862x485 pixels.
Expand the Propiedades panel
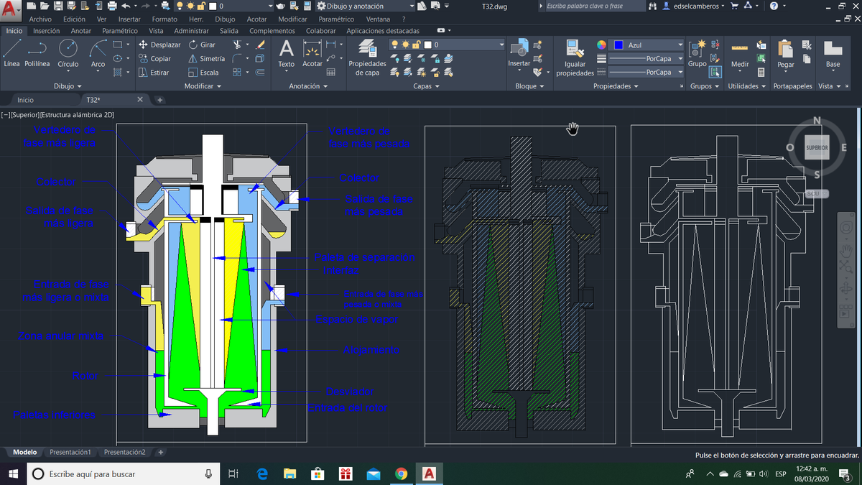pos(616,86)
